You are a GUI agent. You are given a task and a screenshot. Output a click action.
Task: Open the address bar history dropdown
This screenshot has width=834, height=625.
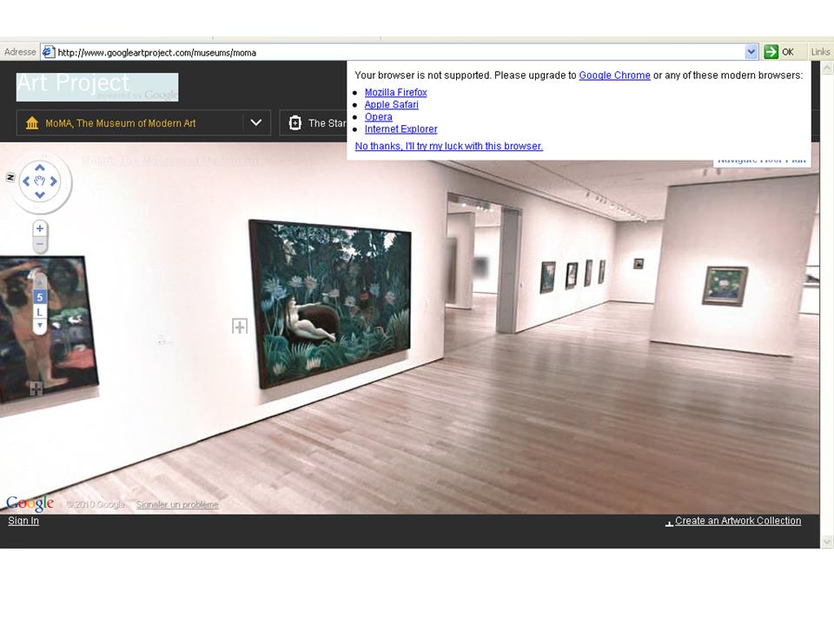[x=751, y=52]
